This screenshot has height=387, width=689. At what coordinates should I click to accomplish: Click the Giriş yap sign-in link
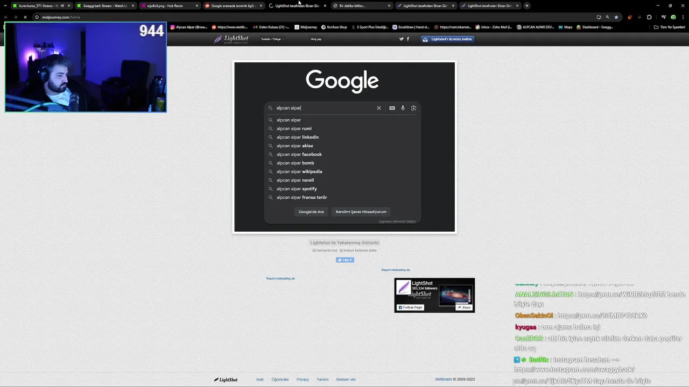point(316,39)
